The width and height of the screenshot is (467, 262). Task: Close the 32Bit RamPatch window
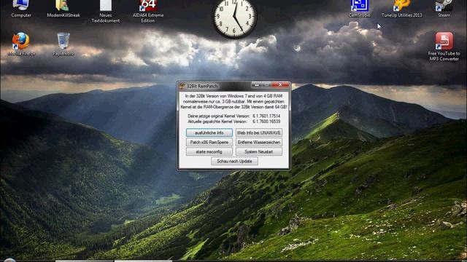[x=280, y=85]
